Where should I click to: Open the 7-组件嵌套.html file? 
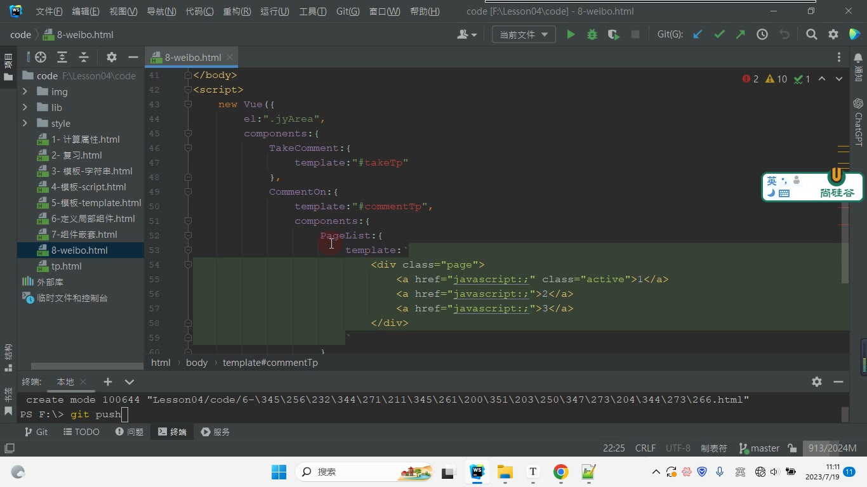tap(84, 235)
